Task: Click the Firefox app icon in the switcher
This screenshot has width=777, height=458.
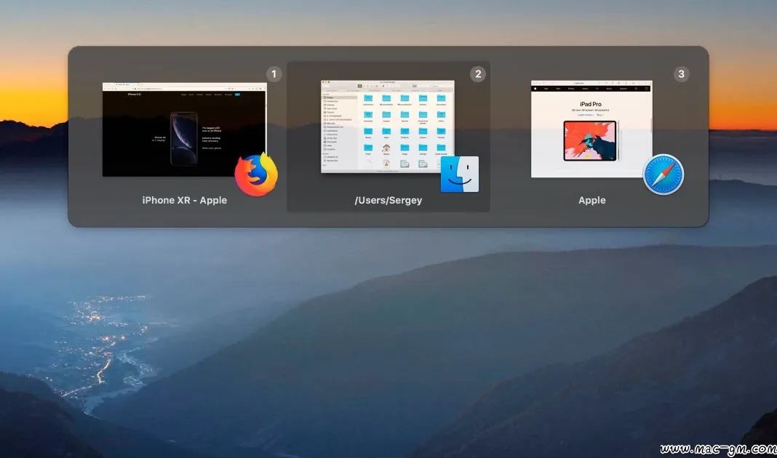Action: tap(256, 174)
